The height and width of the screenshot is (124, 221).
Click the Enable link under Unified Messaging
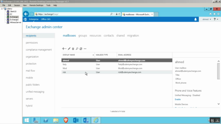[178, 100]
